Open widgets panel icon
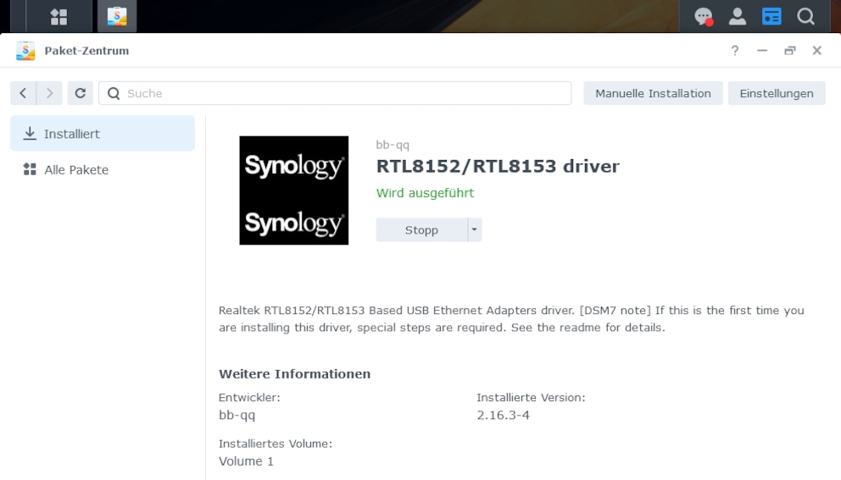The height and width of the screenshot is (480, 841). [x=771, y=17]
